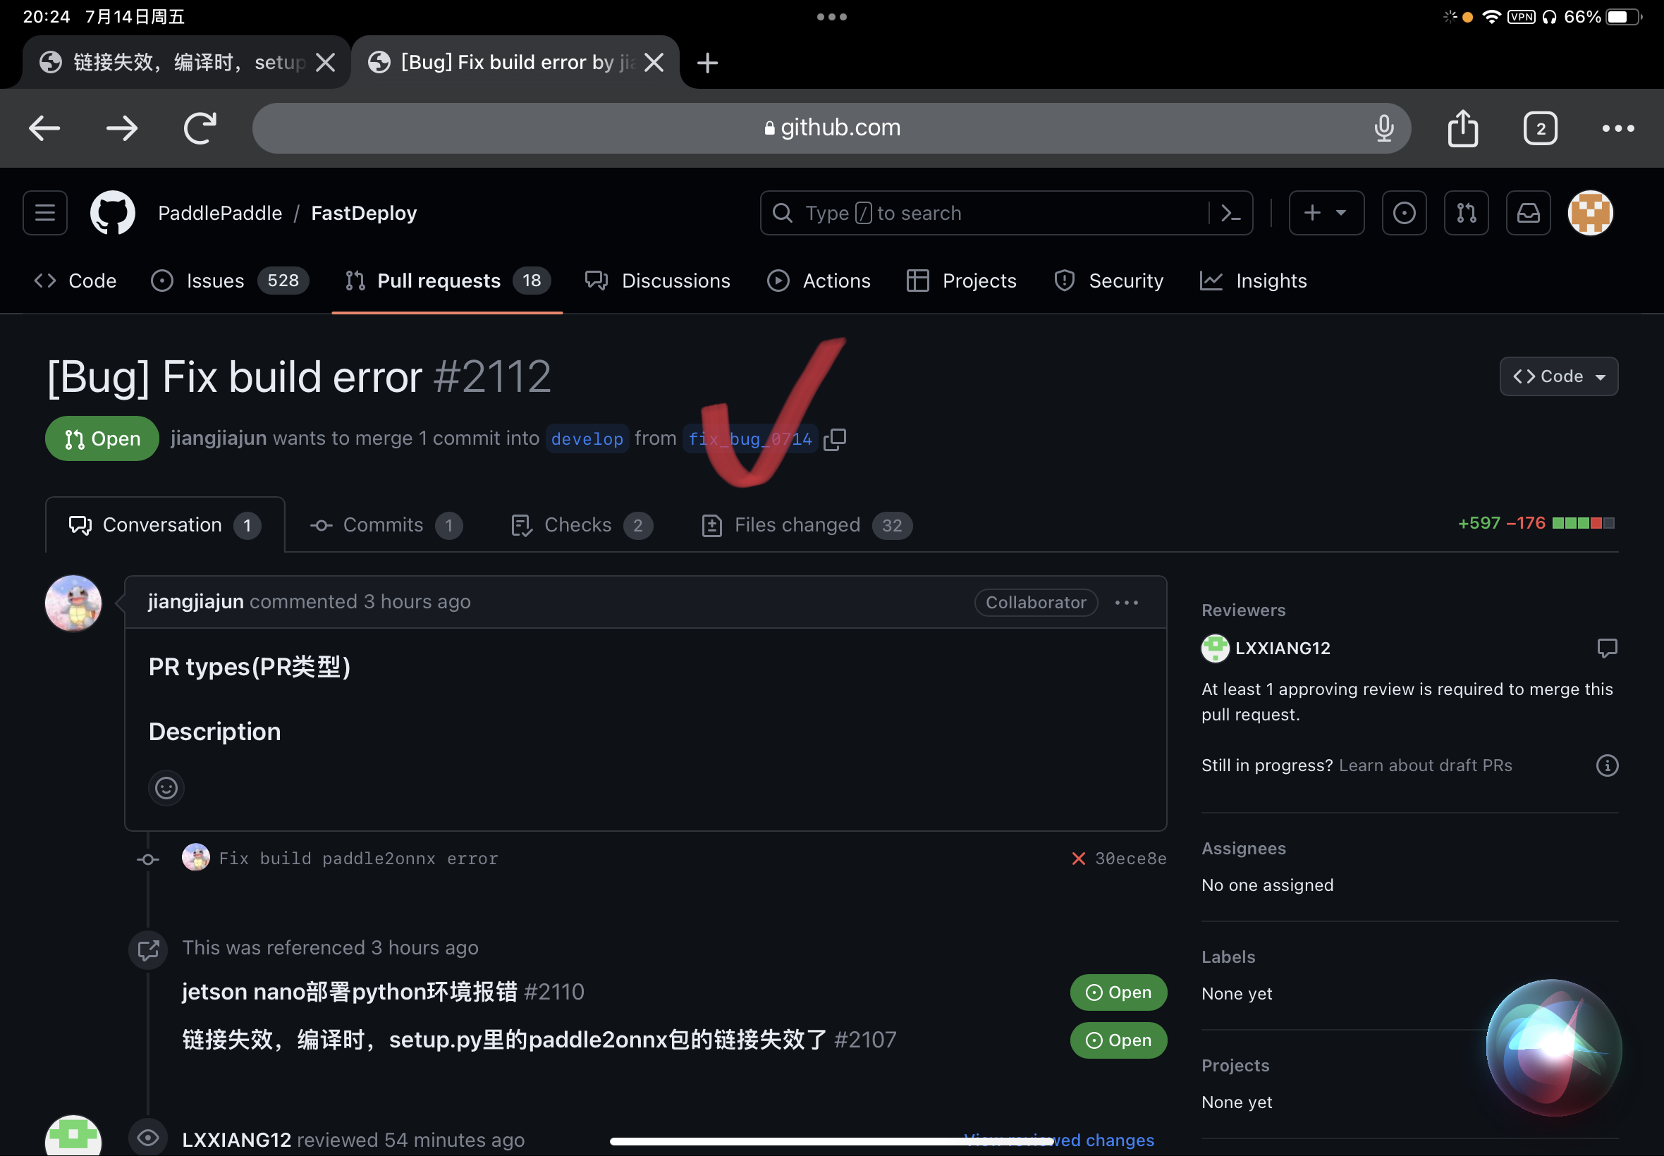Open the ellipsis menu on jiangjiajun's comment

click(1126, 602)
